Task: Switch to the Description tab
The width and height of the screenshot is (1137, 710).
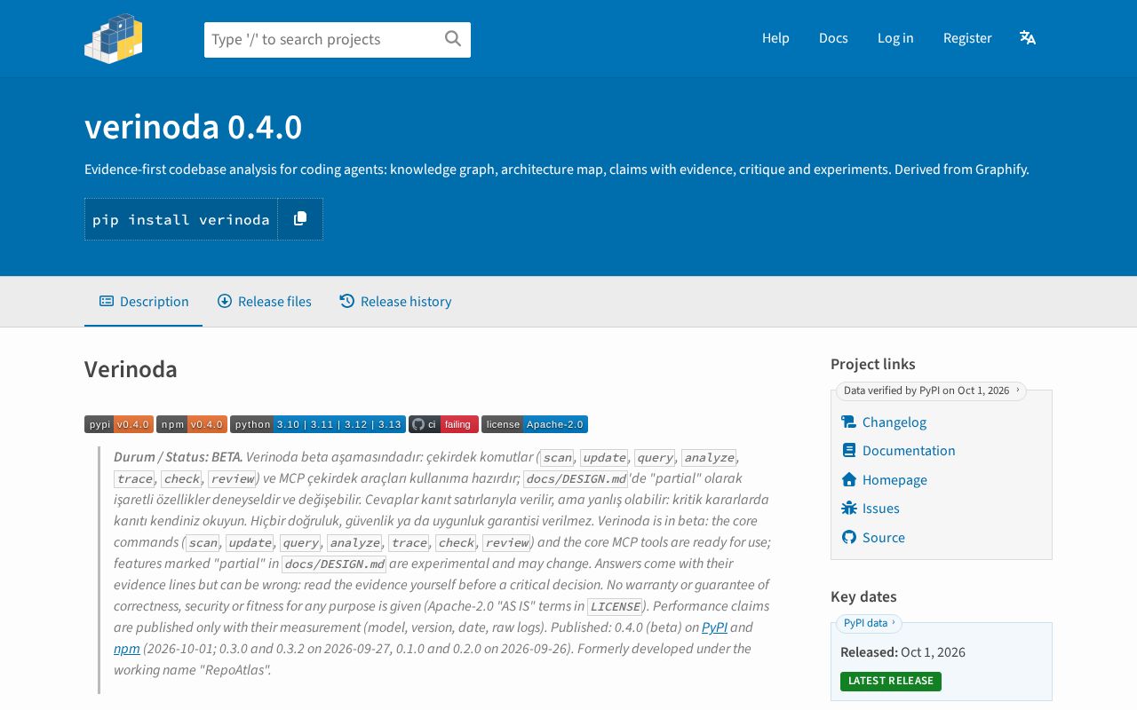Action: 144,302
